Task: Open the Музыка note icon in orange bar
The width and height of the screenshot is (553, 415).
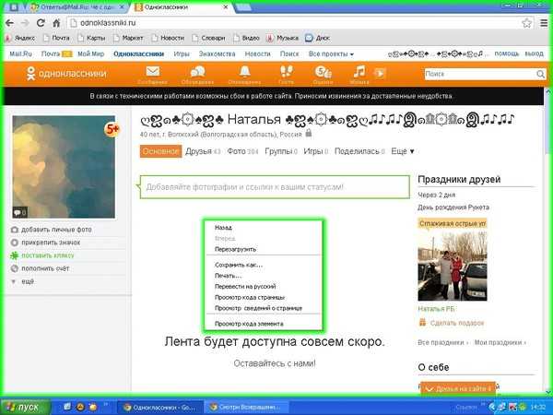Action: [359, 72]
